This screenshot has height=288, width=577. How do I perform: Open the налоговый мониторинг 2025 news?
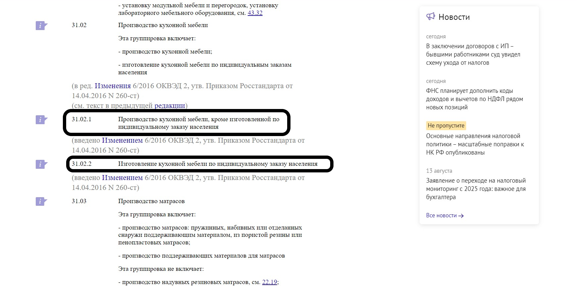pyautogui.click(x=475, y=189)
